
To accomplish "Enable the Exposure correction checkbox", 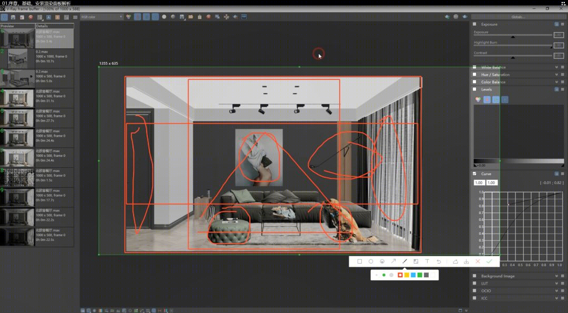I will pyautogui.click(x=474, y=24).
